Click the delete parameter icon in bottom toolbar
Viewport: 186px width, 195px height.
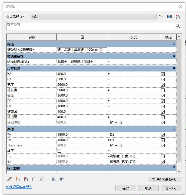26,179
